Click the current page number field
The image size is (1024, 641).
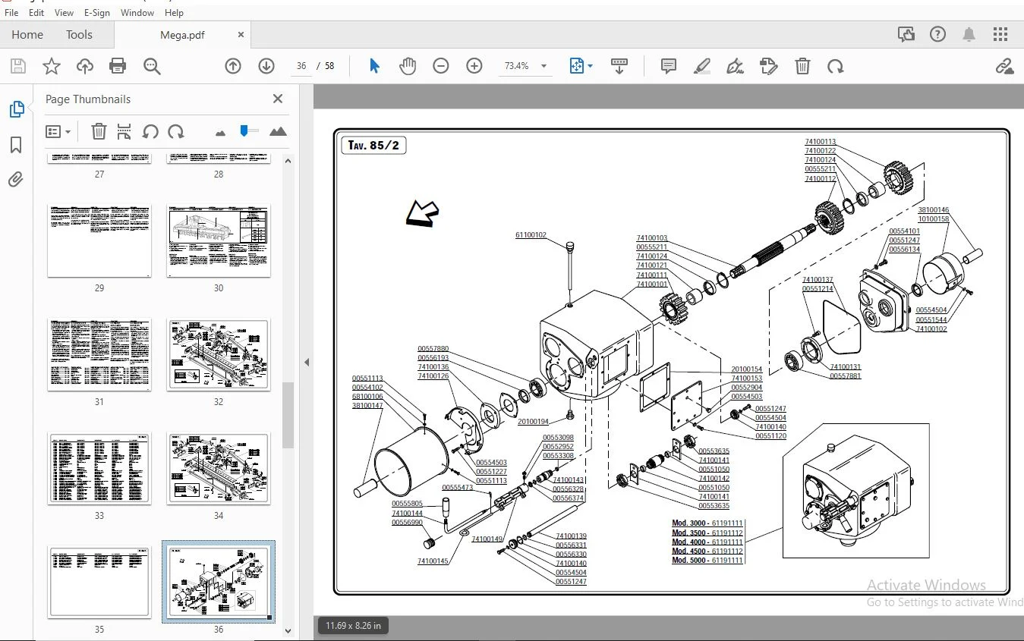pyautogui.click(x=301, y=66)
